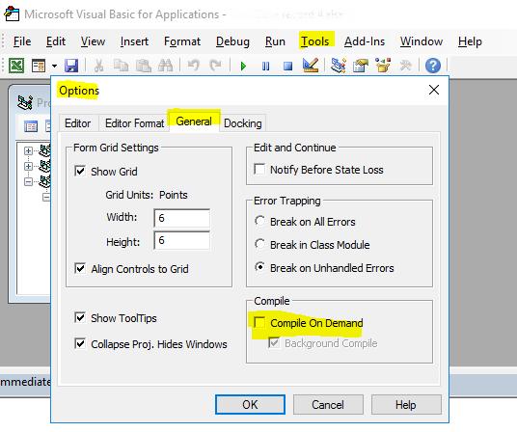Expand the first project tree node
The height and width of the screenshot is (432, 517).
pyautogui.click(x=28, y=151)
